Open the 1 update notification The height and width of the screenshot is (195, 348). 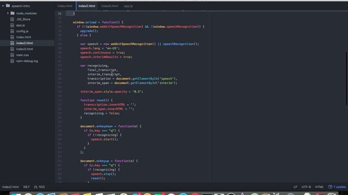(x=339, y=187)
